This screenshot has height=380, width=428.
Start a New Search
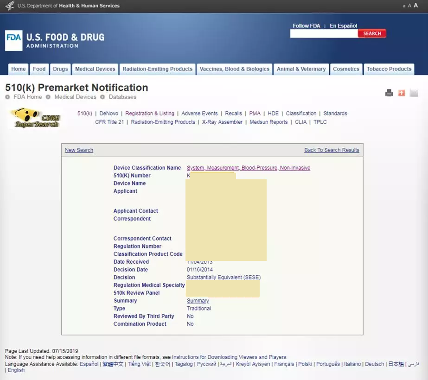[x=79, y=150]
